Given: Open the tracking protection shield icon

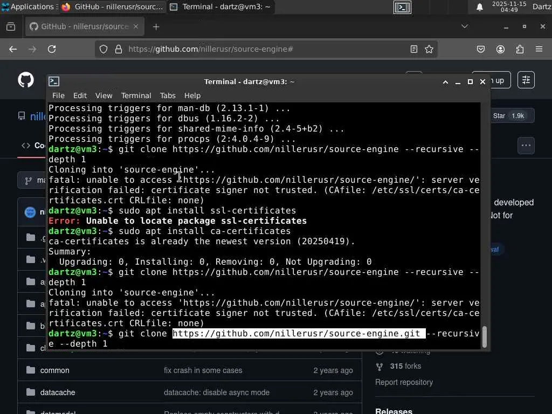Looking at the screenshot, I should coord(103,49).
